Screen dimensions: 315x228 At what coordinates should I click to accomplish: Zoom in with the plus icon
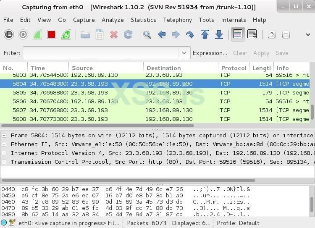[x=272, y=34]
